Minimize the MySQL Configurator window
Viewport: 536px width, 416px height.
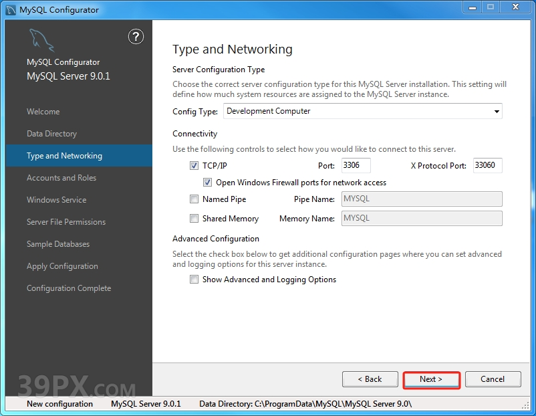click(x=471, y=8)
